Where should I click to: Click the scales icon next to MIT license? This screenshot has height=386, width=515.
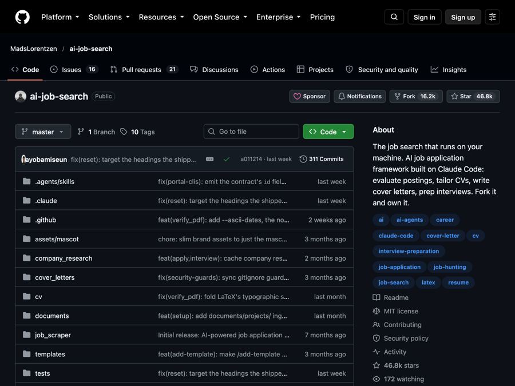click(x=377, y=311)
